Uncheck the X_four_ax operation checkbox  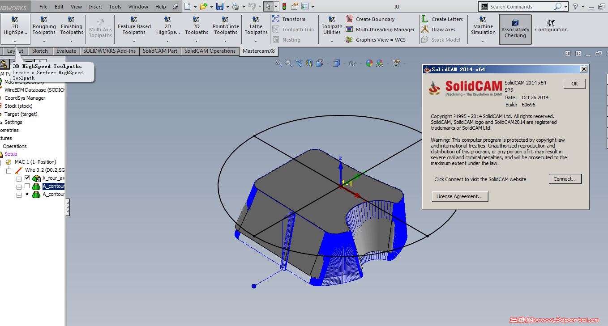pyautogui.click(x=27, y=178)
